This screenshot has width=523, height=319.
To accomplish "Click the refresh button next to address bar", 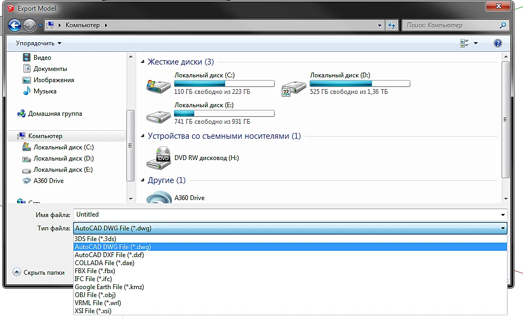I will click(392, 25).
